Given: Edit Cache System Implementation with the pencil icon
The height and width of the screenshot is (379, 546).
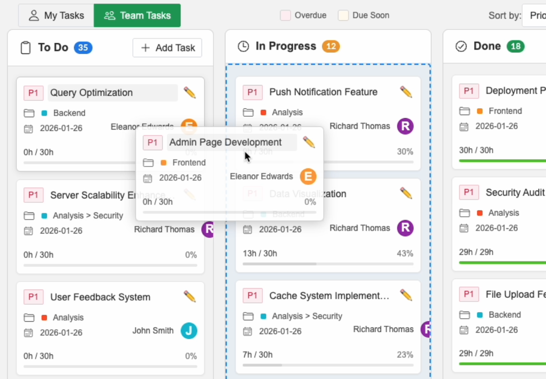Looking at the screenshot, I should coord(405,295).
